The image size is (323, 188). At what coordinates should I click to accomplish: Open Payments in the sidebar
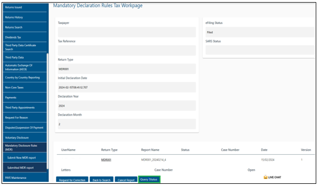(25, 98)
